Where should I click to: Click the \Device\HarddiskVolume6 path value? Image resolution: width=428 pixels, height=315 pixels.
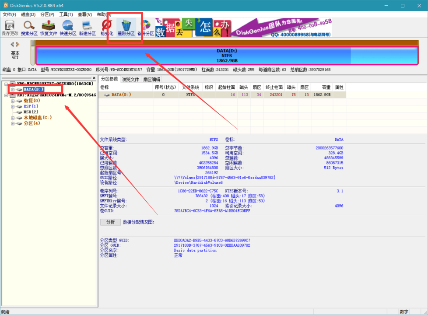click(x=198, y=182)
